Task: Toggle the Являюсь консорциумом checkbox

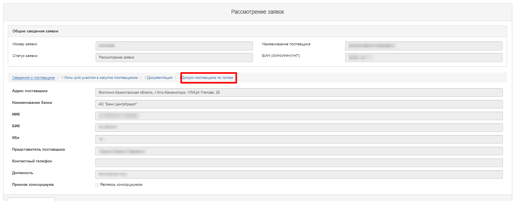Action: click(97, 185)
